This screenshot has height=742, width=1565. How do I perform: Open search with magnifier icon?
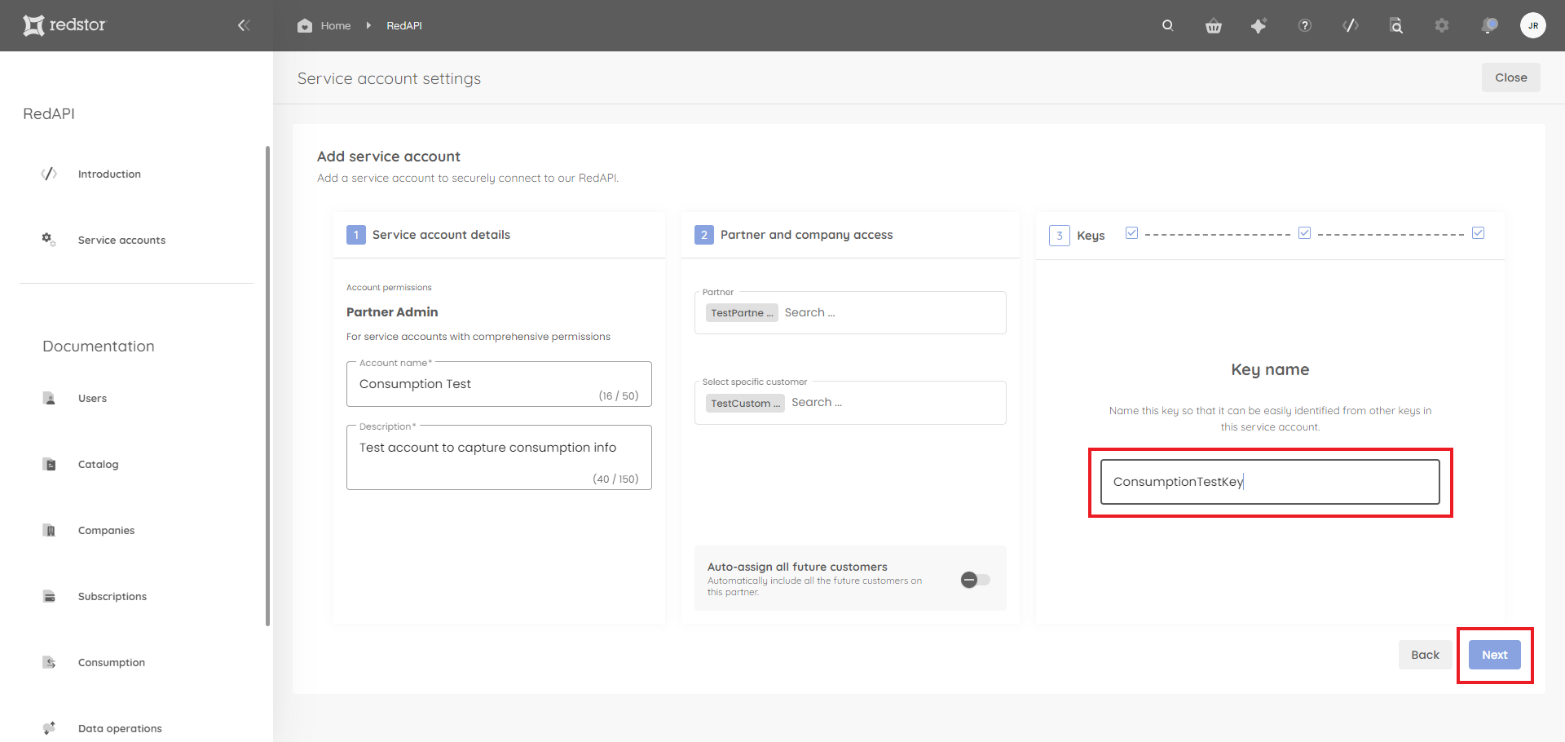[x=1168, y=25]
